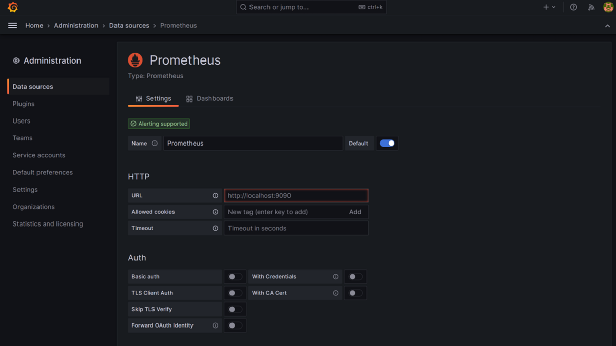Open the help question mark icon
The image size is (616, 346).
point(574,7)
